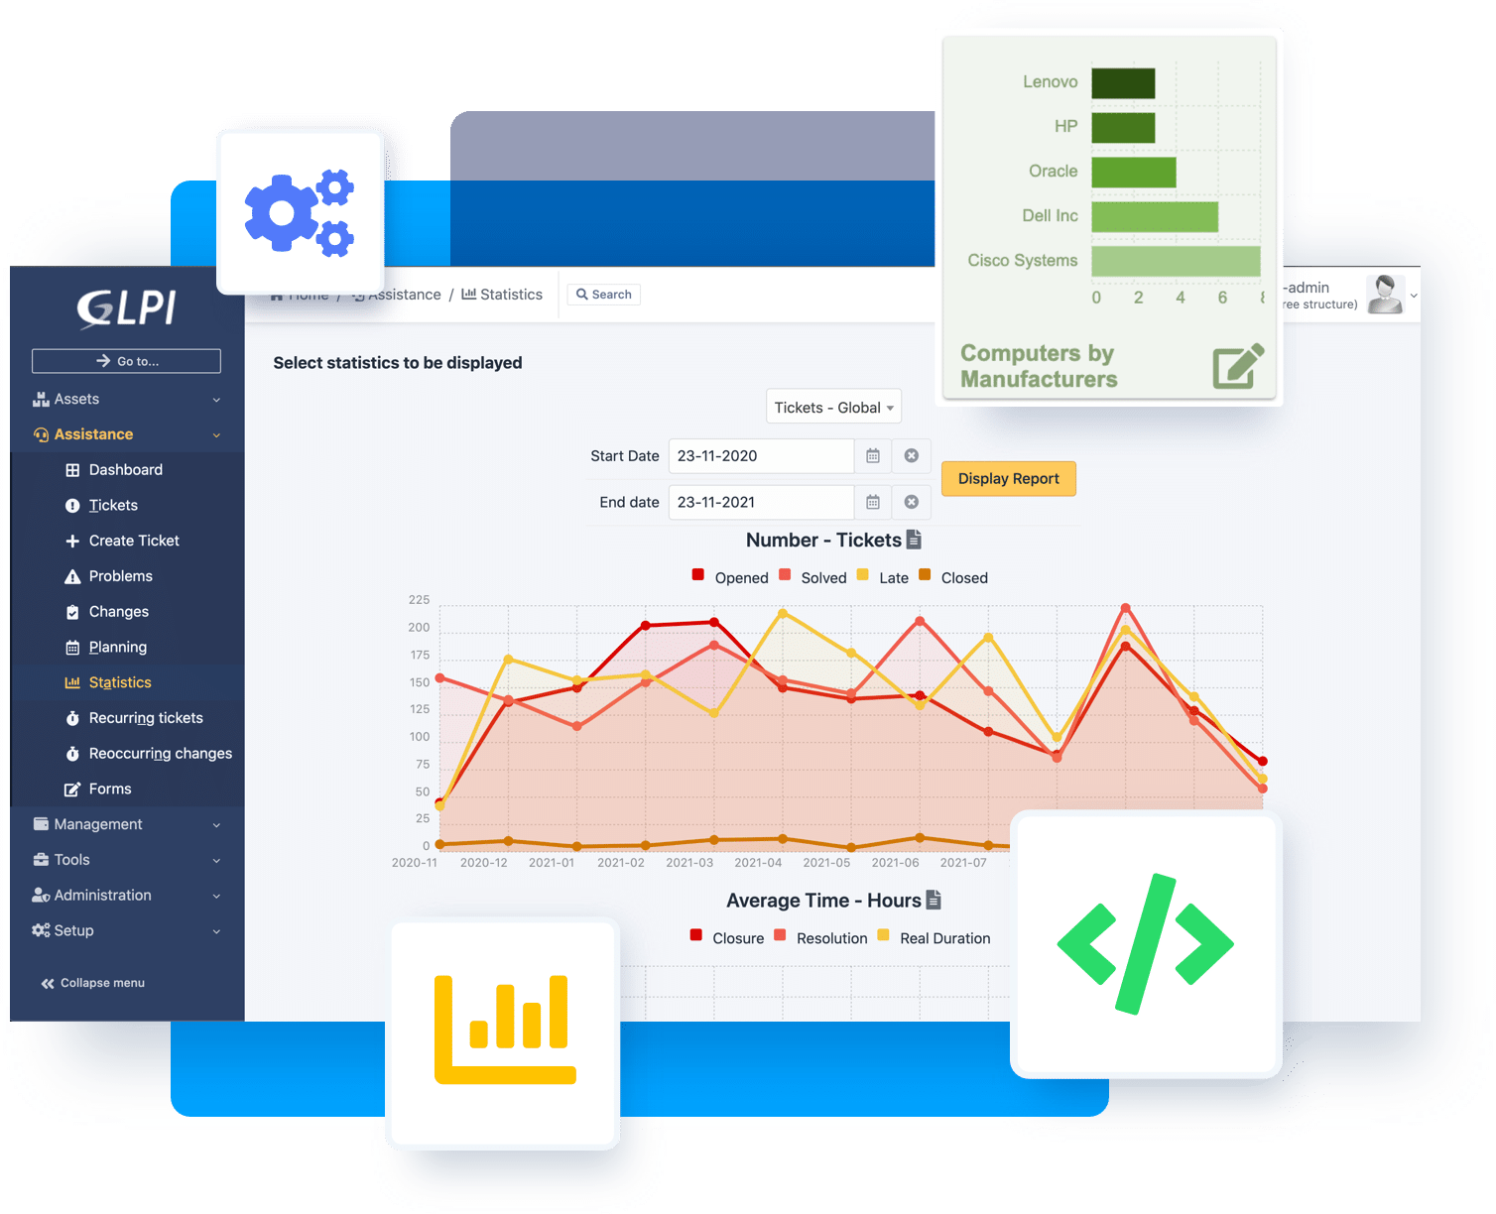Edit the Computers by Manufacturers widget
Image resolution: width=1496 pixels, height=1214 pixels.
click(x=1238, y=366)
